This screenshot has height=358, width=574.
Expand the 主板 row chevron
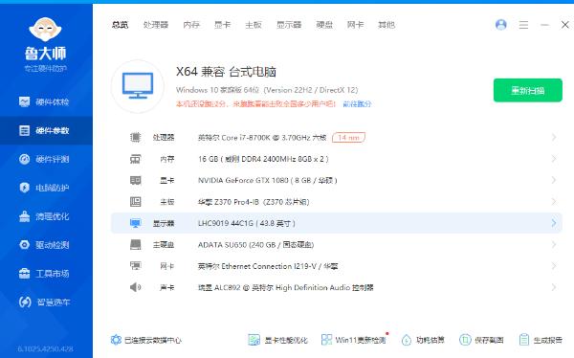coord(554,202)
